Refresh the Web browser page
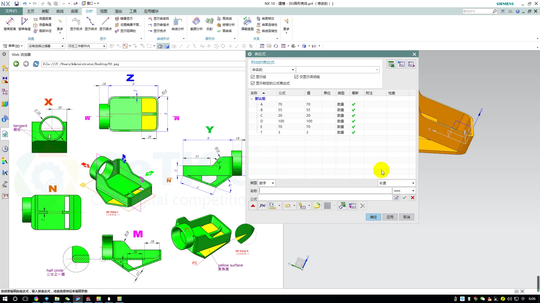The height and width of the screenshot is (303, 540). [x=36, y=64]
